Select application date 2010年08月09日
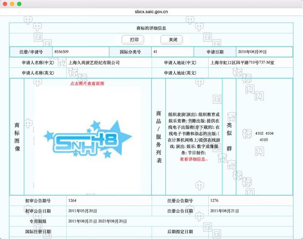Viewport: 303px width, 239px height. pyautogui.click(x=252, y=52)
